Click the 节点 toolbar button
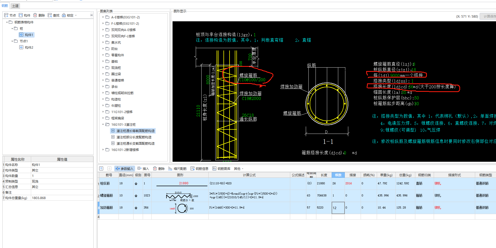Image resolution: width=496 pixels, height=248 pixels. point(10,15)
